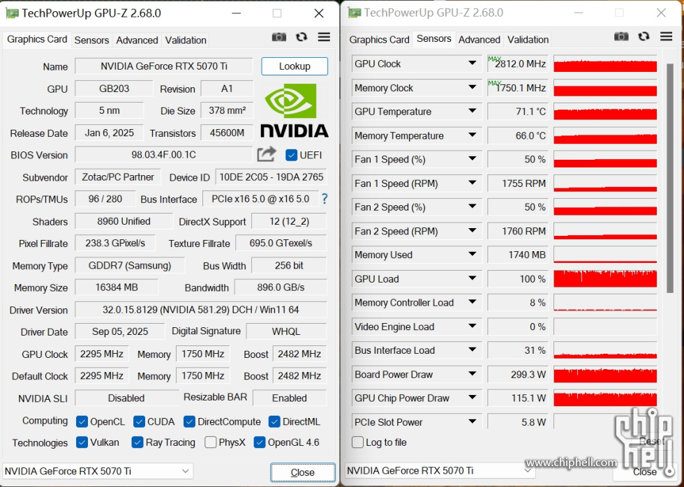Click the GPU-Z title bar icon of the Graphics Card window
This screenshot has height=487, width=684.
click(12, 13)
